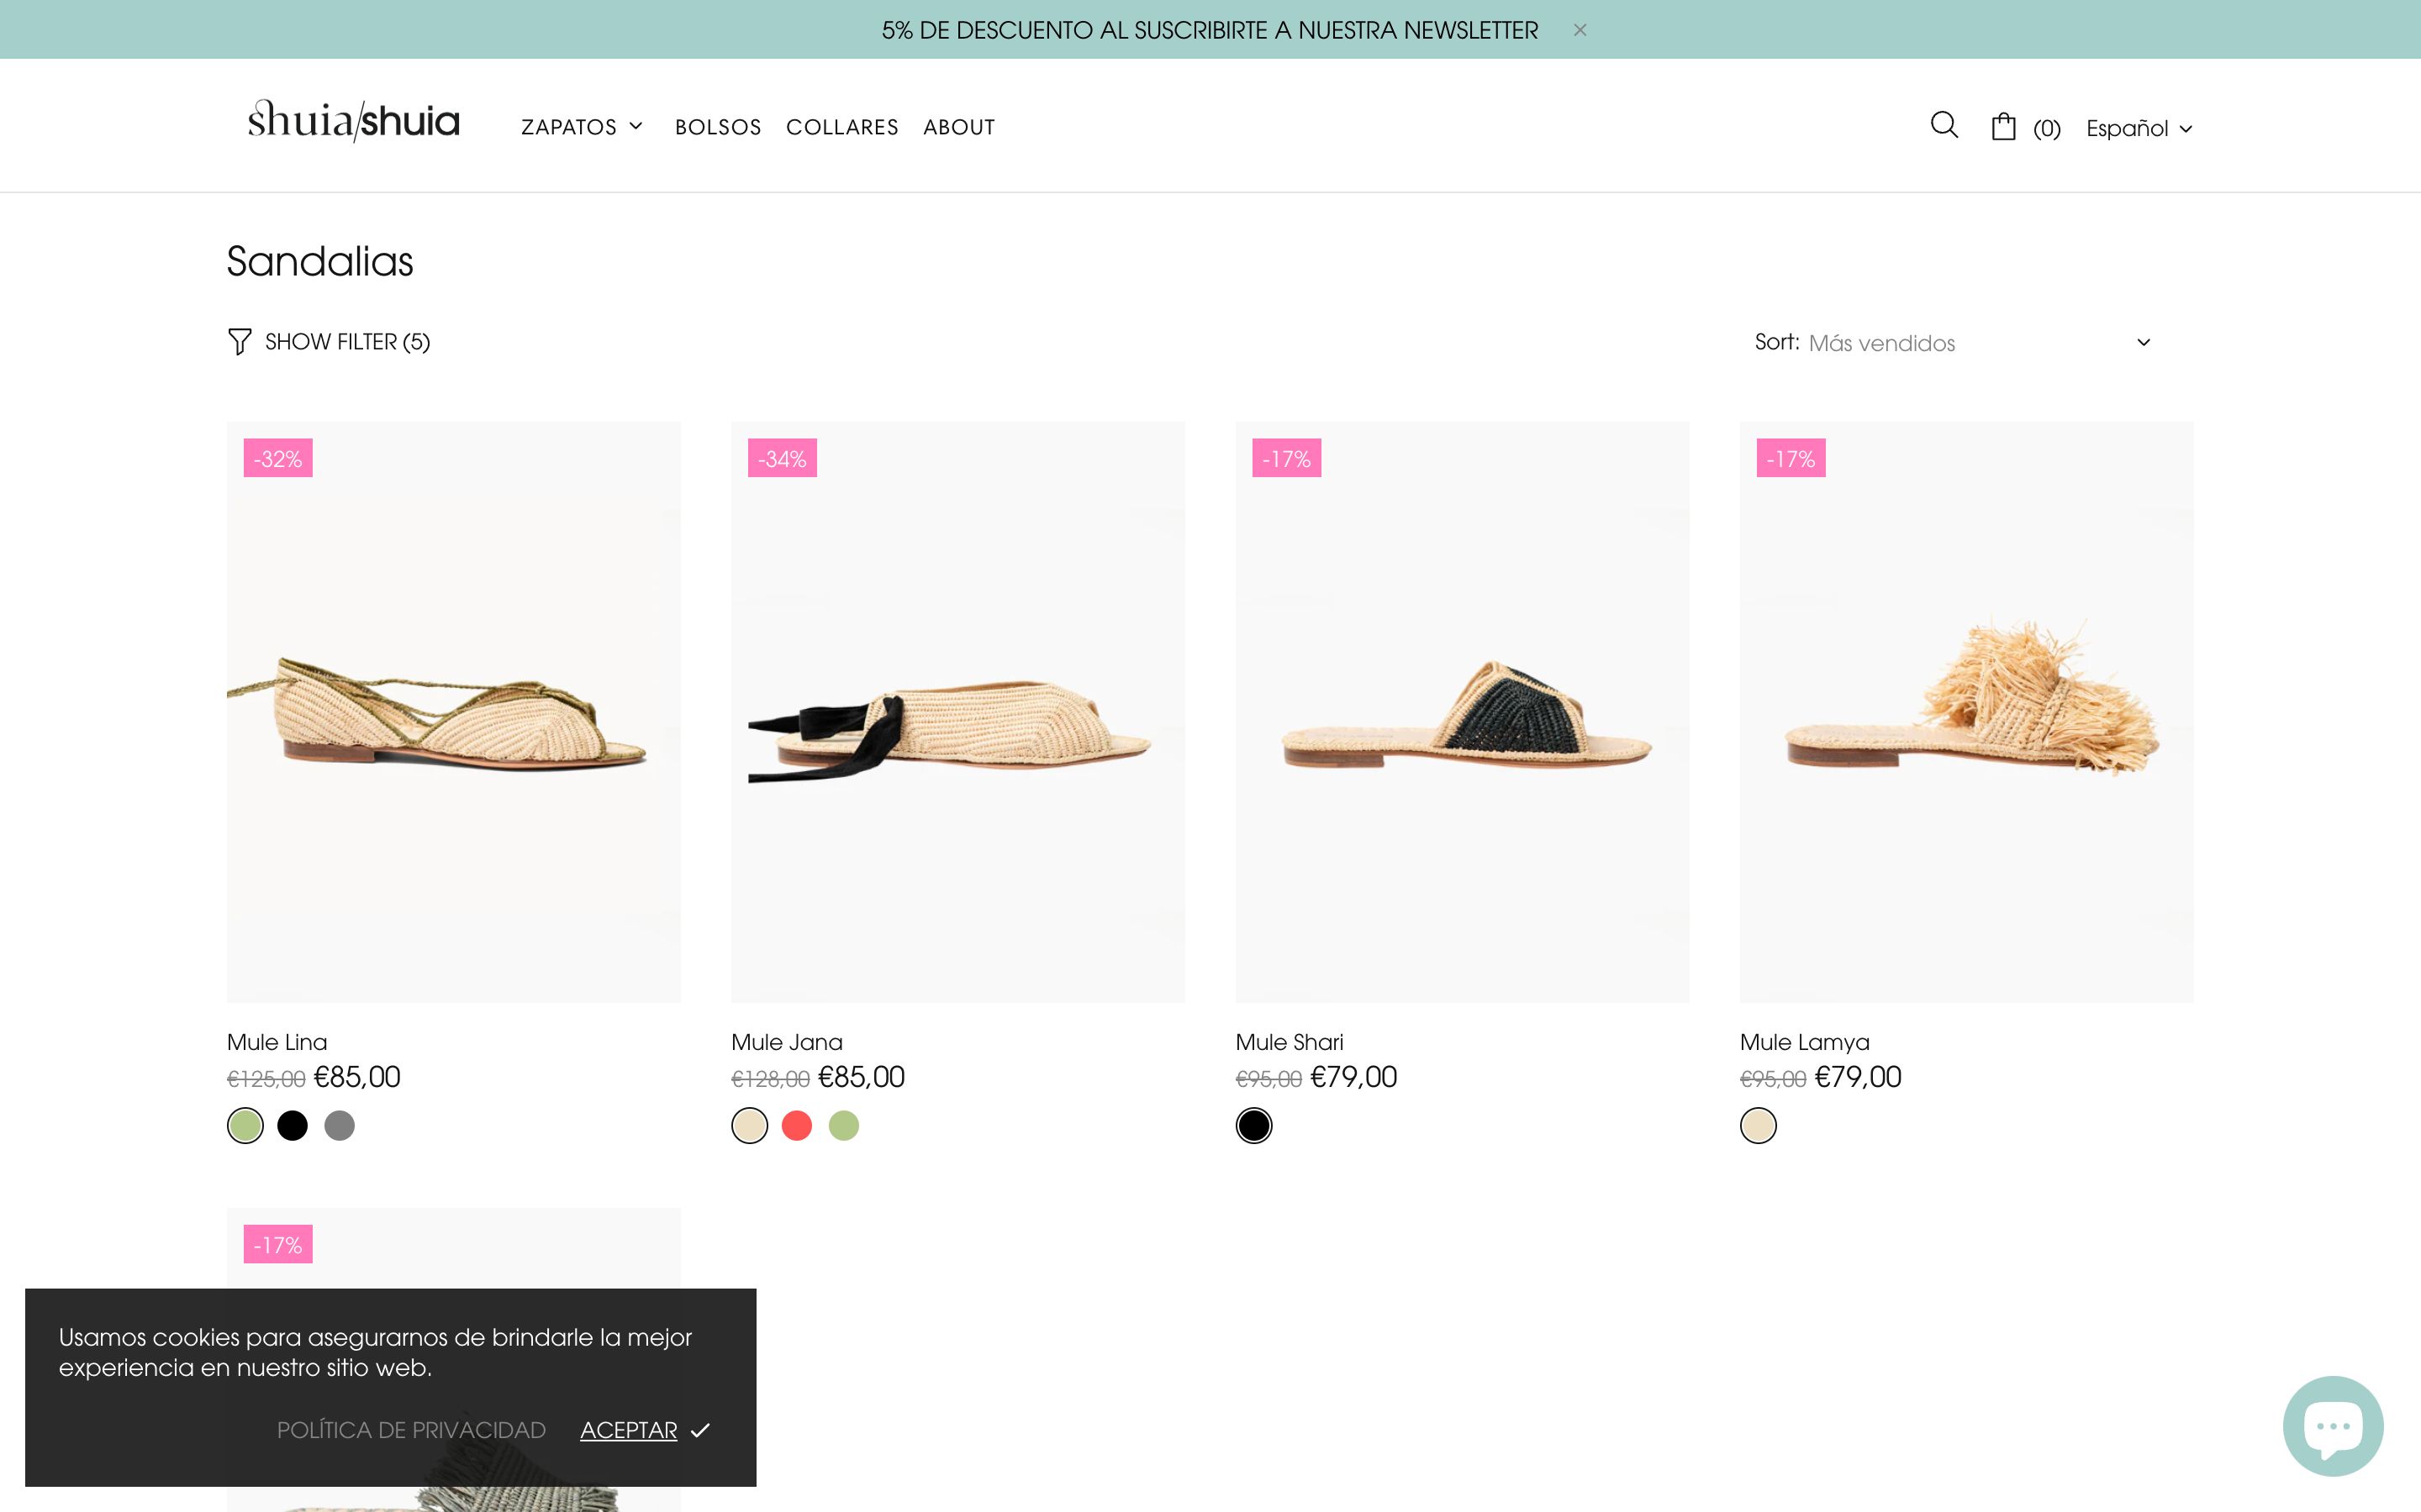Open the BOLSOS menu item
This screenshot has width=2421, height=1512.
pyautogui.click(x=718, y=126)
